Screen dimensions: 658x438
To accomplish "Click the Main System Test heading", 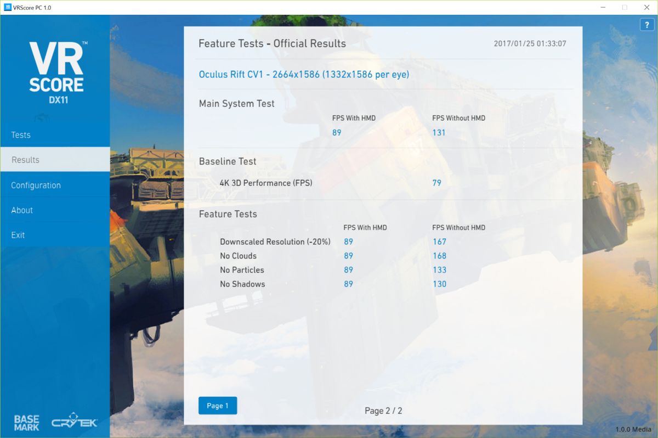I will [x=236, y=104].
